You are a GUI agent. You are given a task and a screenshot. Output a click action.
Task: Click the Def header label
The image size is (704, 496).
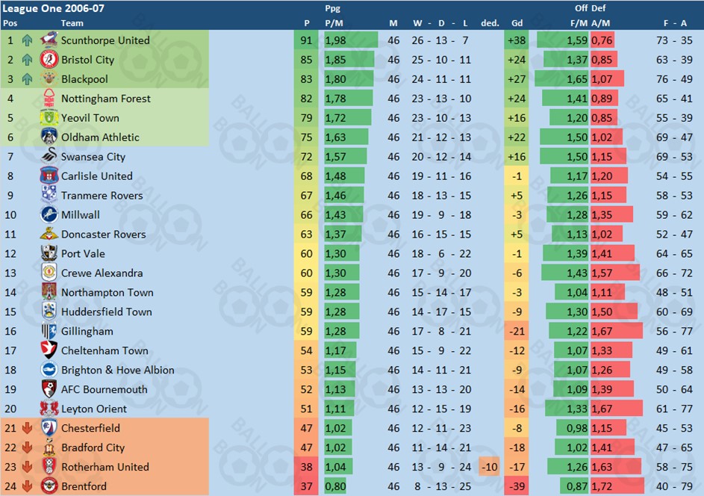[x=599, y=8]
